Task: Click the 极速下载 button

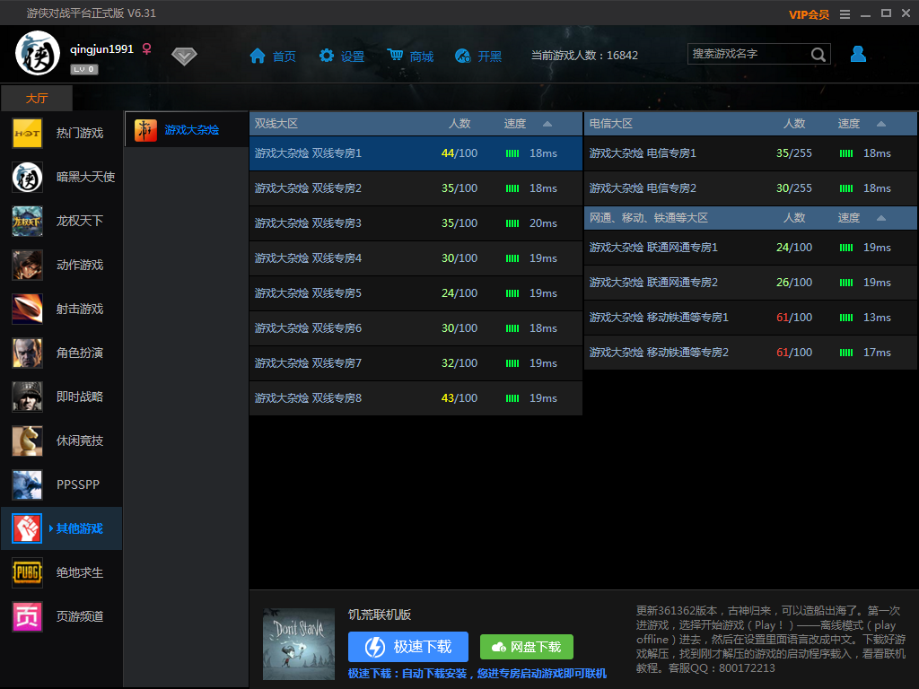Action: [408, 647]
